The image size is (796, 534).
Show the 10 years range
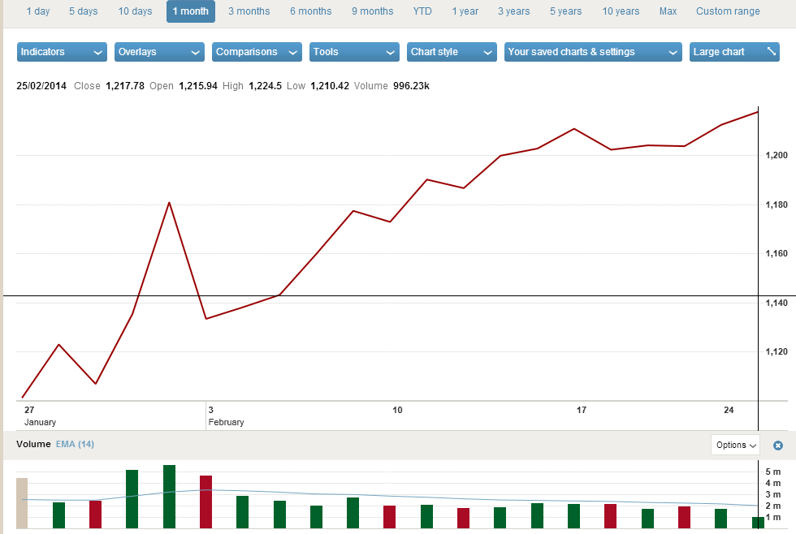click(x=621, y=11)
